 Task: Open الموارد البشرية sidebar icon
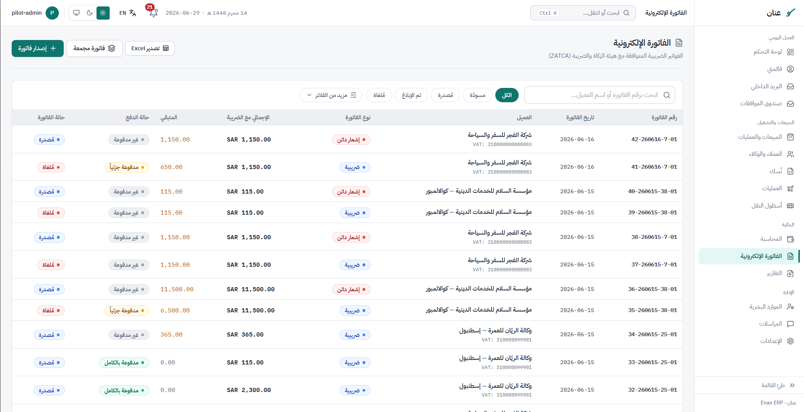tap(790, 307)
